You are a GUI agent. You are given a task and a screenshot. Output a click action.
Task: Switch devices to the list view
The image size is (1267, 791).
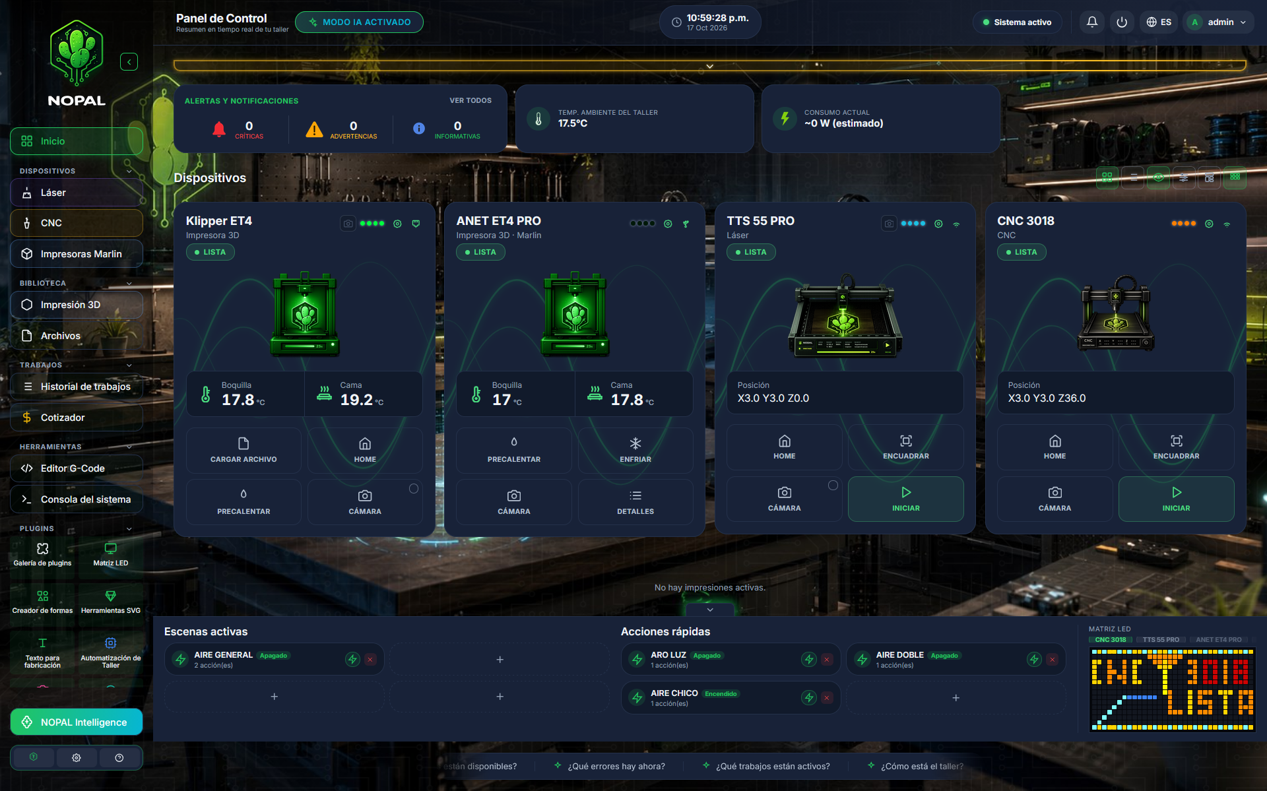(x=1133, y=177)
